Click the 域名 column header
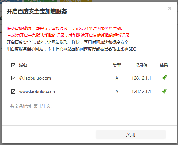178x145 pixels. (x=23, y=65)
